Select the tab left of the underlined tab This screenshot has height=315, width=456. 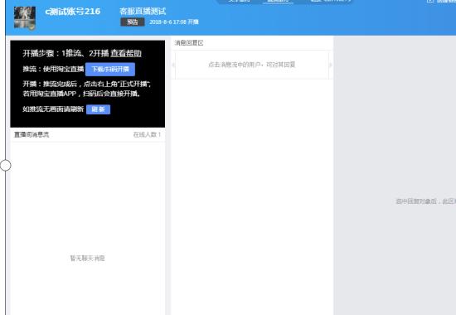click(x=239, y=1)
